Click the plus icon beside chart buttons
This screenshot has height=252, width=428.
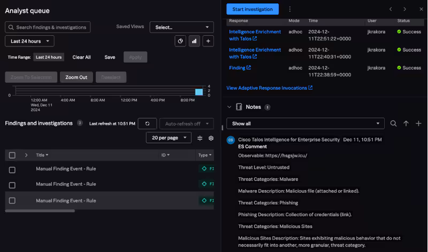click(208, 41)
